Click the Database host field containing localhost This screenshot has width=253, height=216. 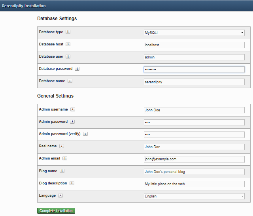pyautogui.click(x=194, y=45)
